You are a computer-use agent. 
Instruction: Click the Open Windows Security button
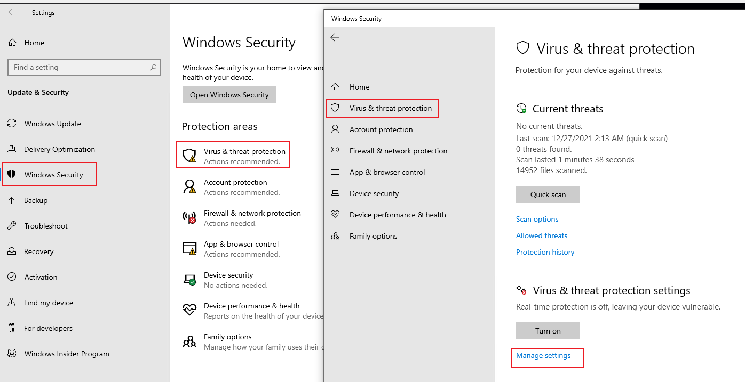[x=229, y=94]
